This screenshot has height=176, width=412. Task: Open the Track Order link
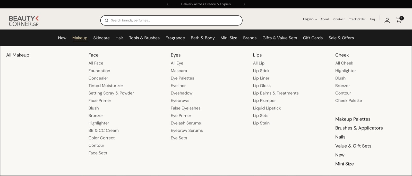(357, 19)
